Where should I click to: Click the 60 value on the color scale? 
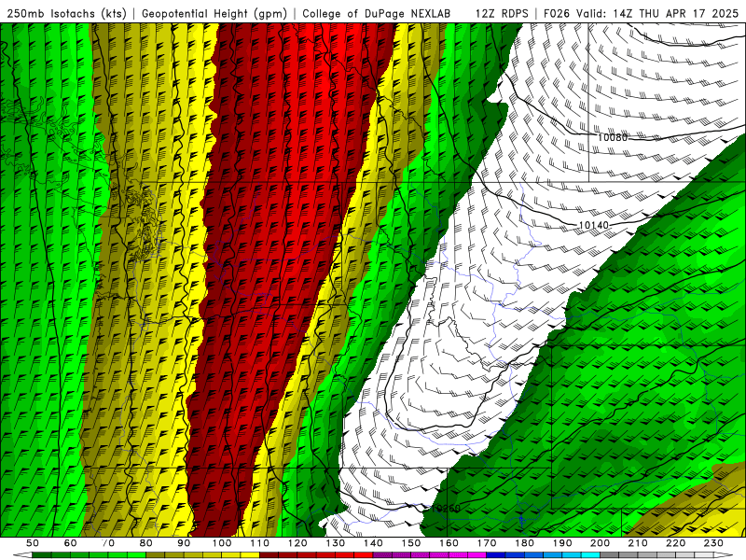(70, 543)
